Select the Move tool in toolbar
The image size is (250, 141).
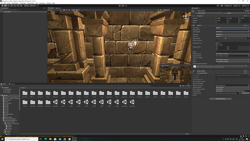5,5
